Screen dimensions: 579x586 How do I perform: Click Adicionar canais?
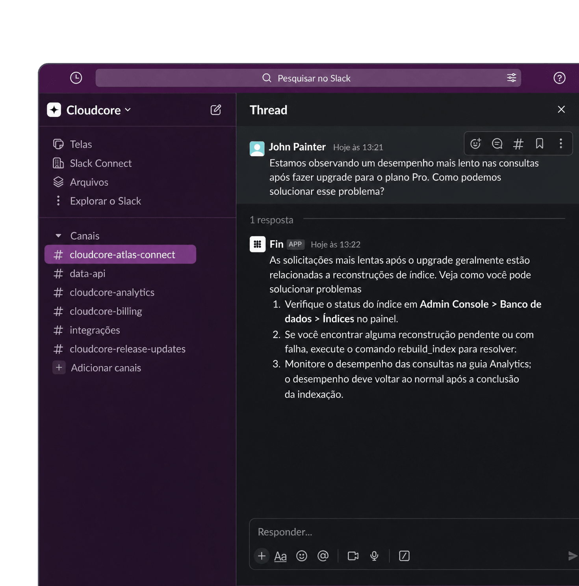[x=106, y=368]
